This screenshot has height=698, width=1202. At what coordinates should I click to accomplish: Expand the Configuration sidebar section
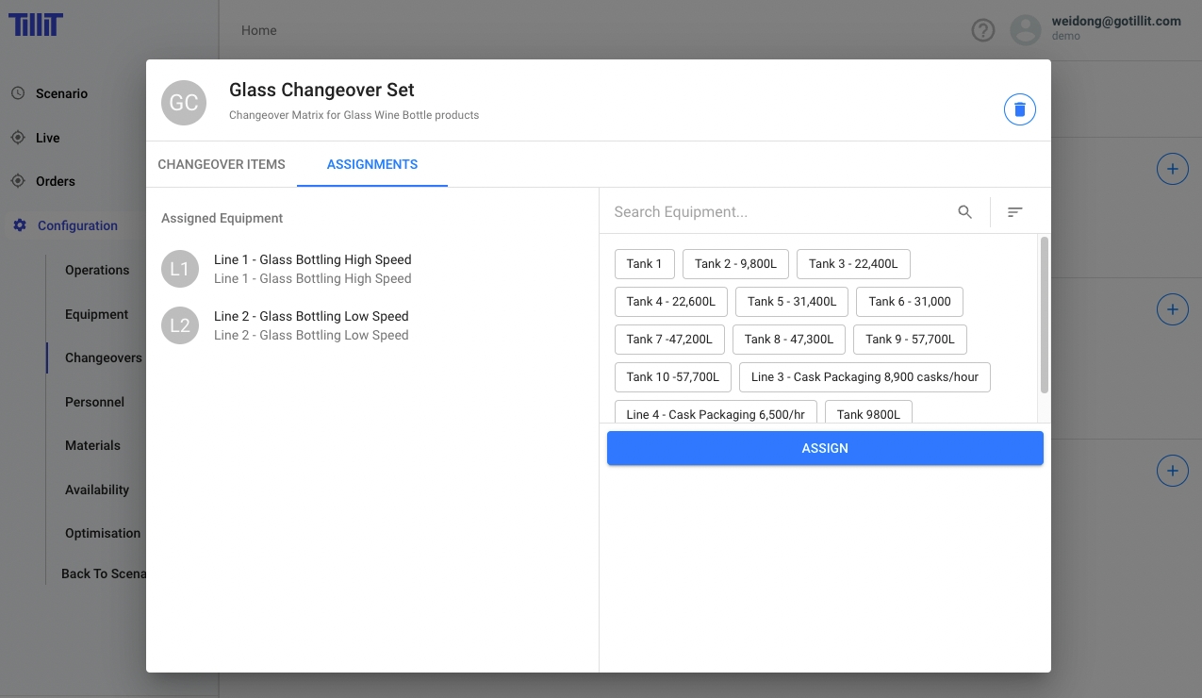pyautogui.click(x=77, y=225)
